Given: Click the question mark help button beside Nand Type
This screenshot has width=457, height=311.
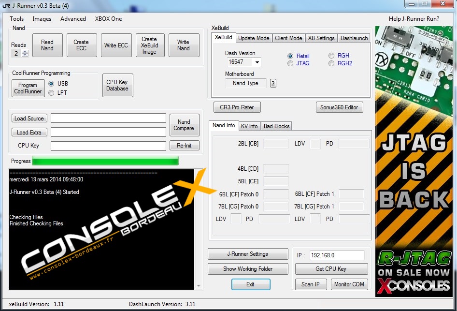Looking at the screenshot, I should [x=273, y=84].
